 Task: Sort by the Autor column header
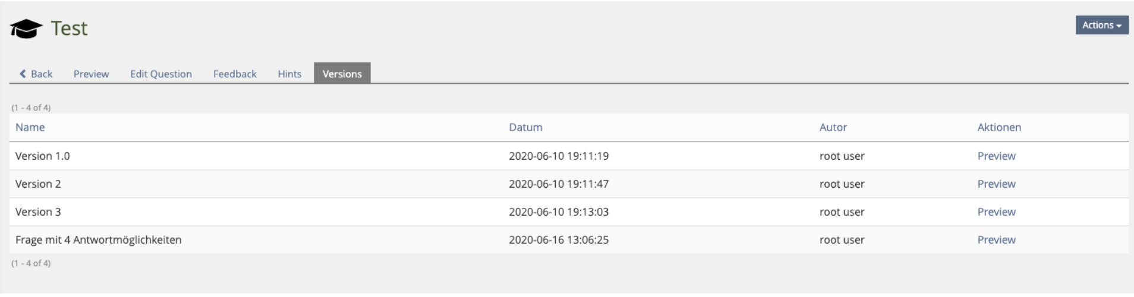(833, 127)
